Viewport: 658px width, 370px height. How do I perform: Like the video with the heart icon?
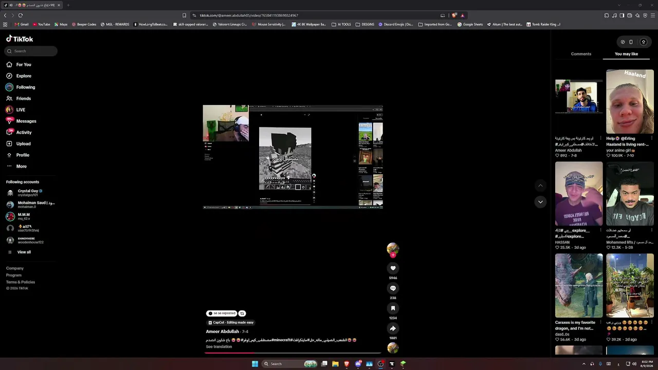click(393, 268)
